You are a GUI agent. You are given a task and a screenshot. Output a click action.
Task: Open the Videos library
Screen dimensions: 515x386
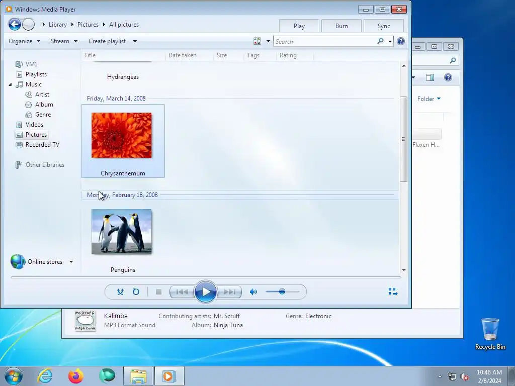(x=34, y=125)
